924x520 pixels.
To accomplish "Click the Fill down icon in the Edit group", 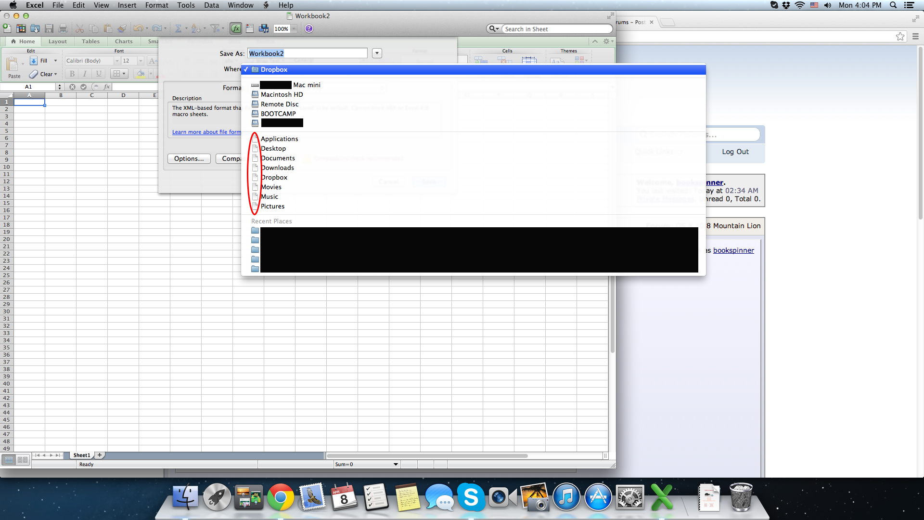I will (34, 61).
